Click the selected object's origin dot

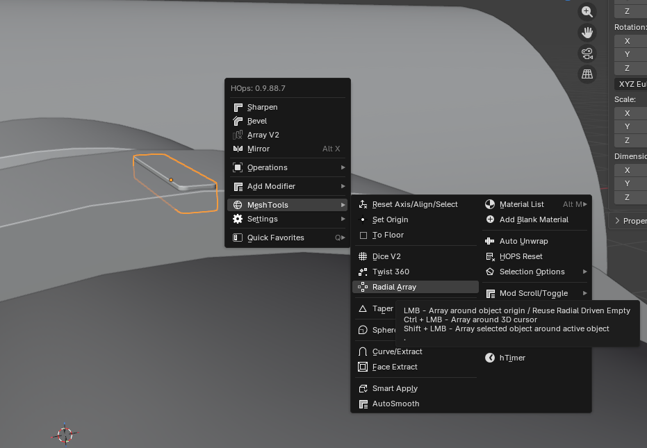tap(171, 180)
